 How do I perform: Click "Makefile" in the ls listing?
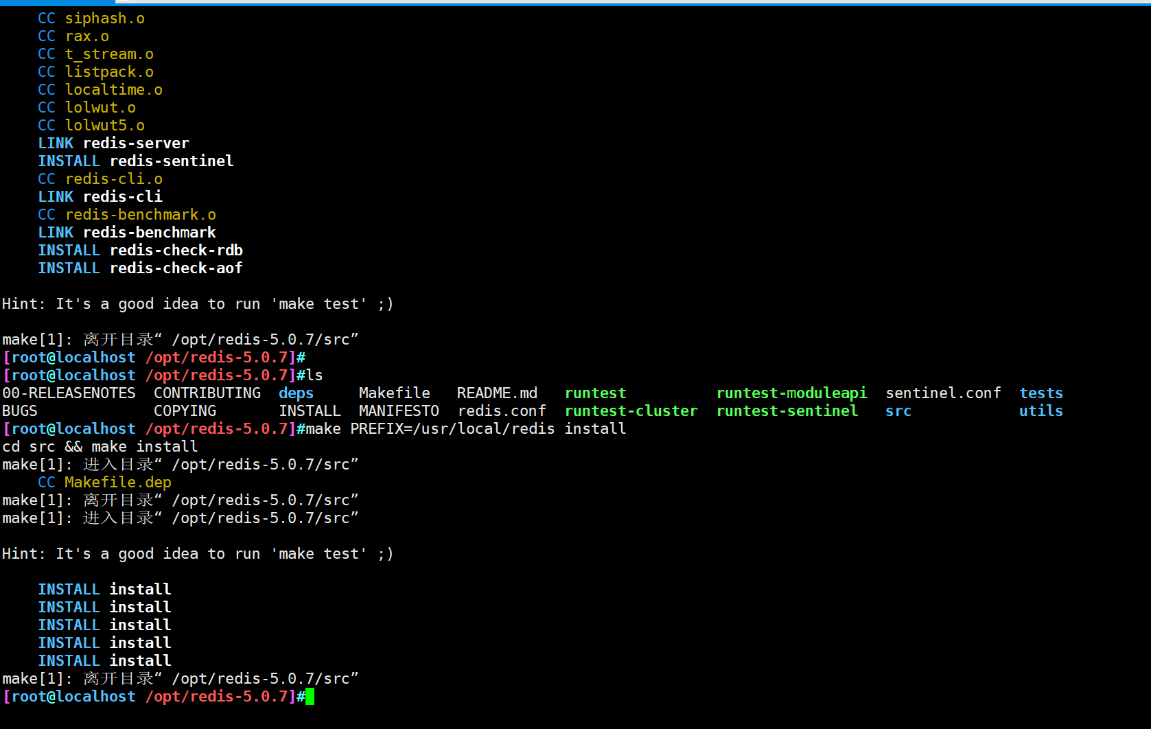pyautogui.click(x=395, y=393)
